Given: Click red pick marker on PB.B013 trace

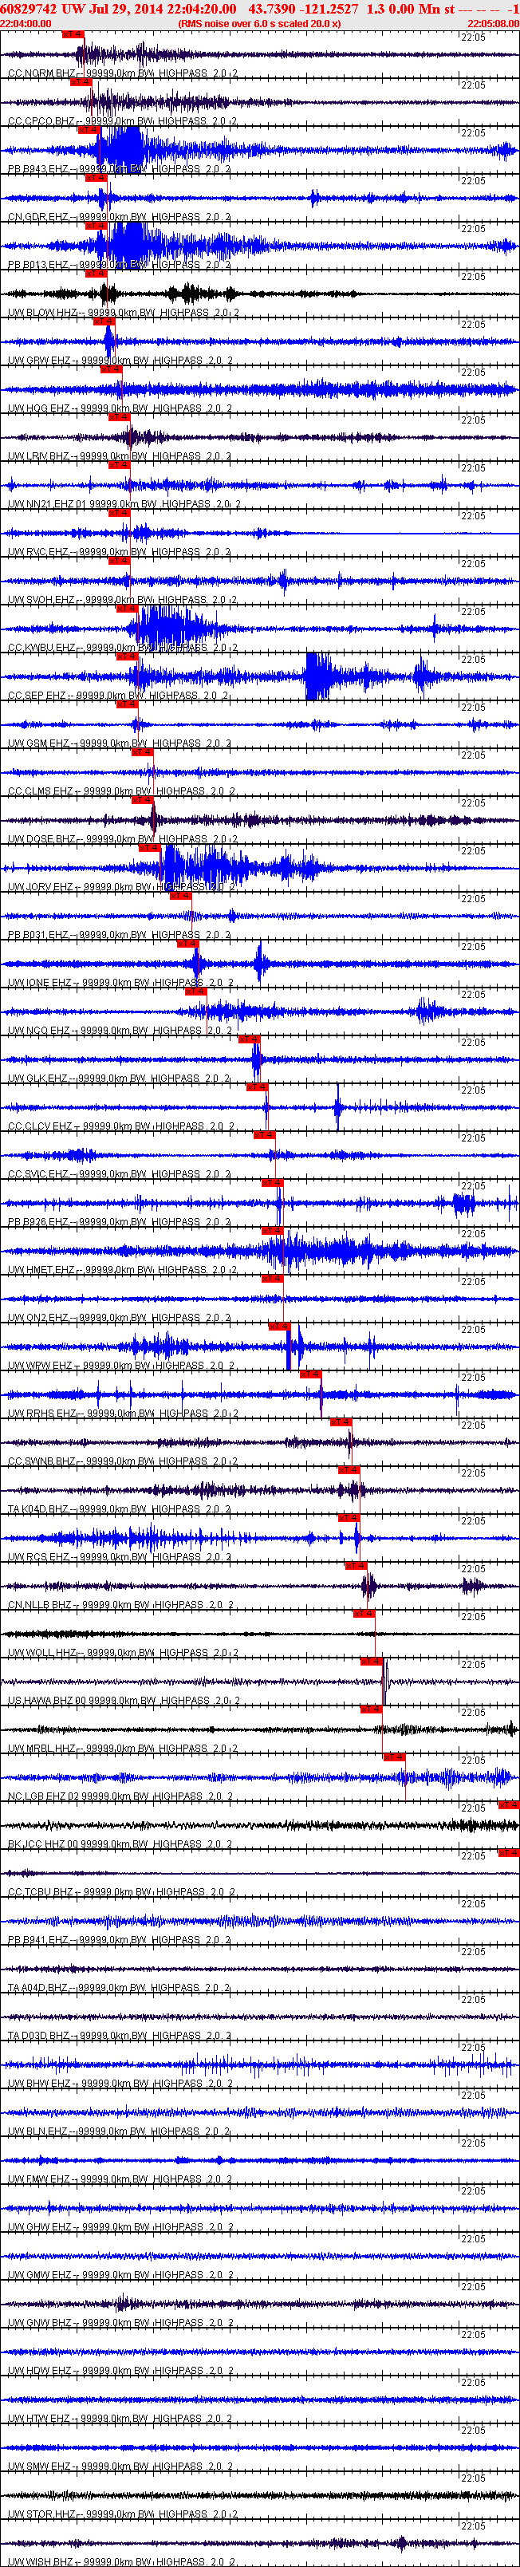Looking at the screenshot, I should point(96,225).
